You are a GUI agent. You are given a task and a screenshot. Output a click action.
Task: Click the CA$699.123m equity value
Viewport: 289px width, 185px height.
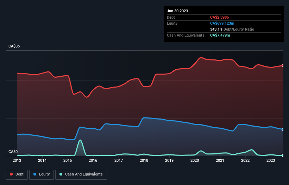(x=222, y=23)
